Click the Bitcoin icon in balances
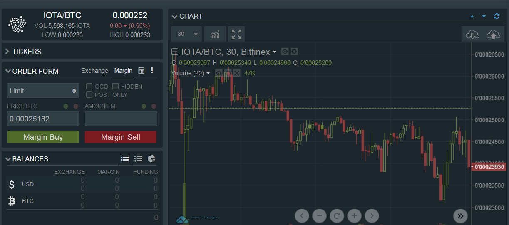Viewport: 509px width, 225px height. [x=12, y=201]
